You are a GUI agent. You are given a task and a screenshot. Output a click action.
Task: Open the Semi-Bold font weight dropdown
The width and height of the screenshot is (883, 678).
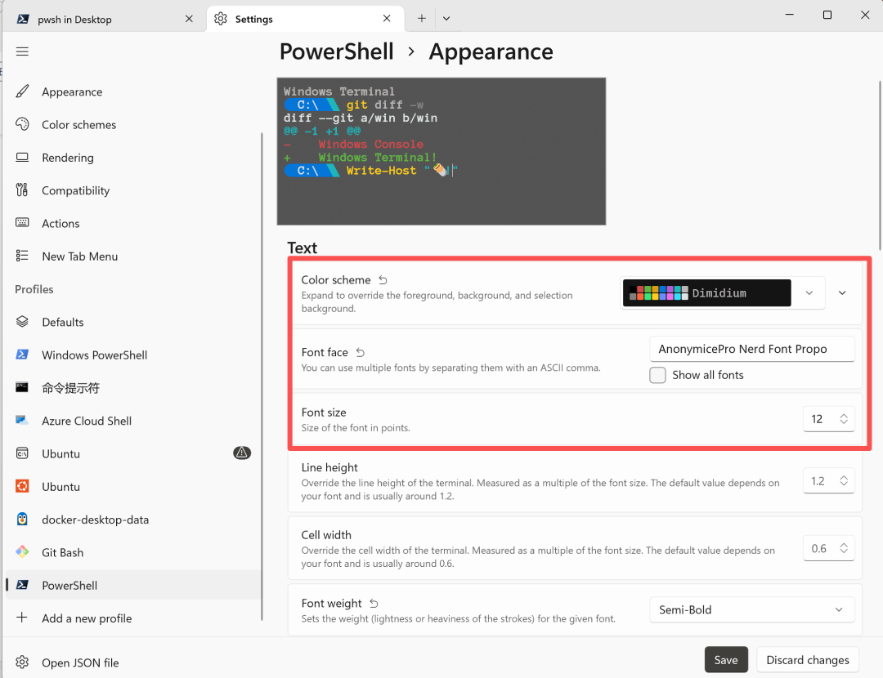click(x=751, y=609)
